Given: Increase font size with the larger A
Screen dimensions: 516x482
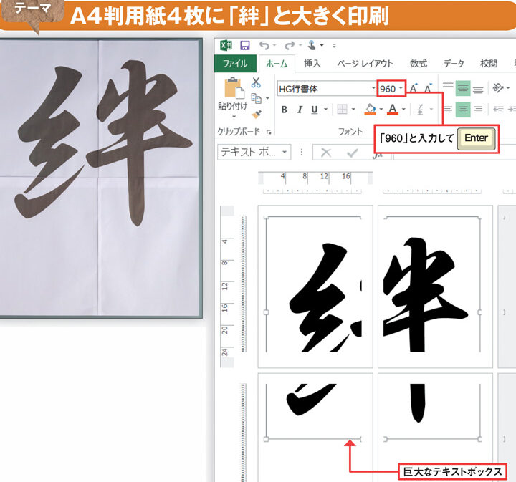Looking at the screenshot, I should (414, 88).
